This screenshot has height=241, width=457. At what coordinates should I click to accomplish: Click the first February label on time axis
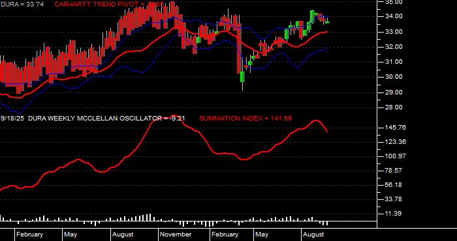[x=30, y=234]
